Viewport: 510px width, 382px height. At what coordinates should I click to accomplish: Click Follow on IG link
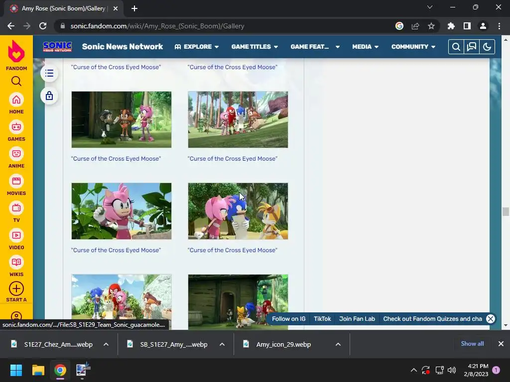(x=289, y=319)
